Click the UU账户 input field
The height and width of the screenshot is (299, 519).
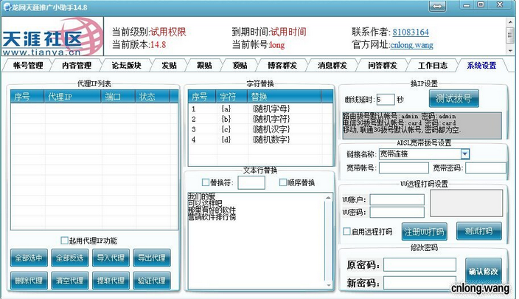point(397,199)
